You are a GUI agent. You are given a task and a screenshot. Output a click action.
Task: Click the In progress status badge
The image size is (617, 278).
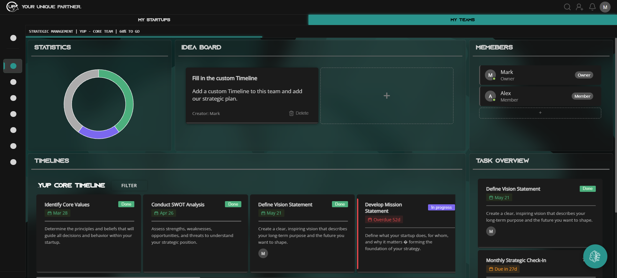pyautogui.click(x=441, y=207)
